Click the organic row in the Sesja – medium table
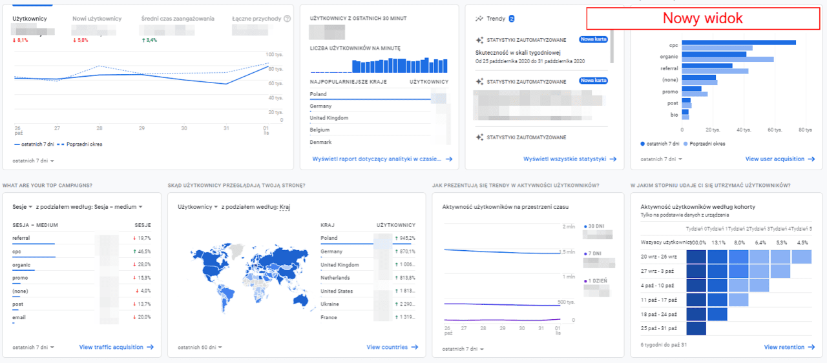Screen dimensions: 827x363 click(81, 265)
